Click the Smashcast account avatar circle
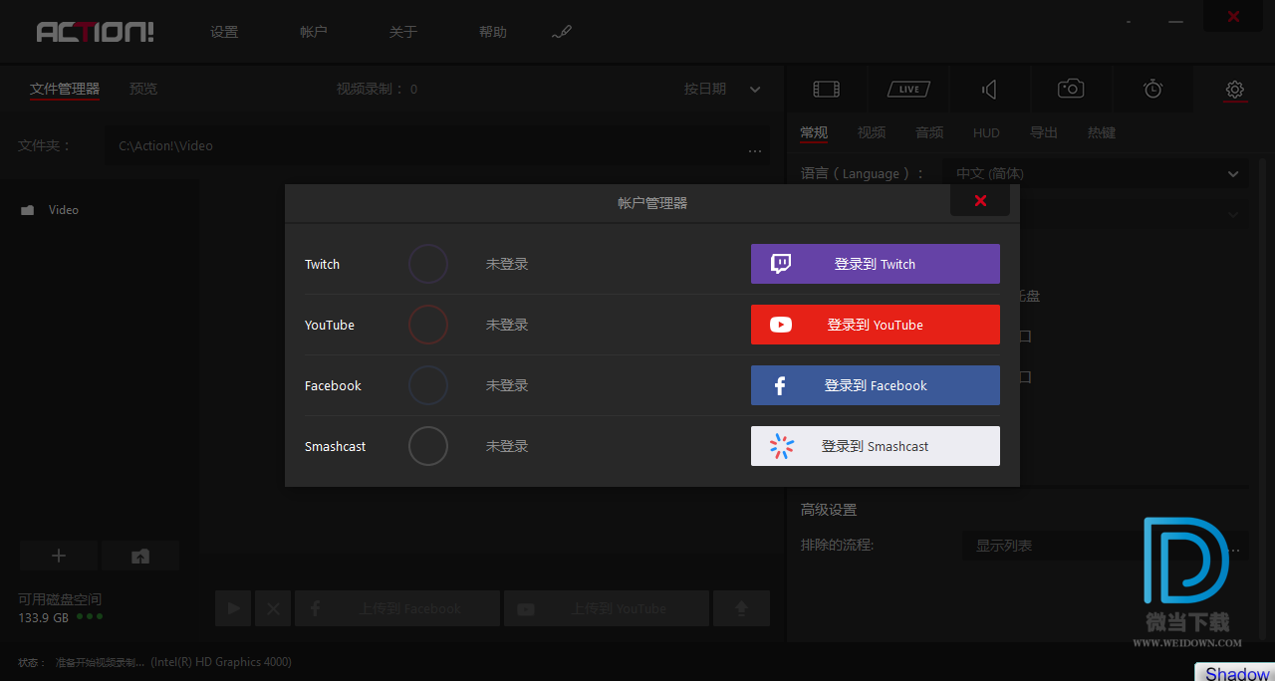The height and width of the screenshot is (681, 1275). coord(428,446)
